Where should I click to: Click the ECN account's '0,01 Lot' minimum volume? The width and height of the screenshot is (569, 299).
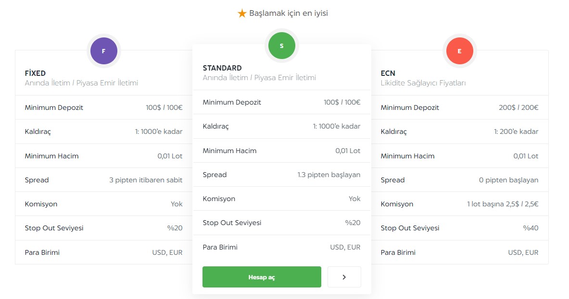[x=526, y=156]
